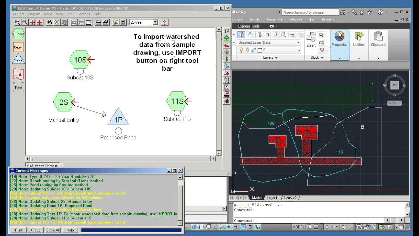Toggle the toolbar lock icon in status bar
The height and width of the screenshot is (236, 419).
point(366,227)
